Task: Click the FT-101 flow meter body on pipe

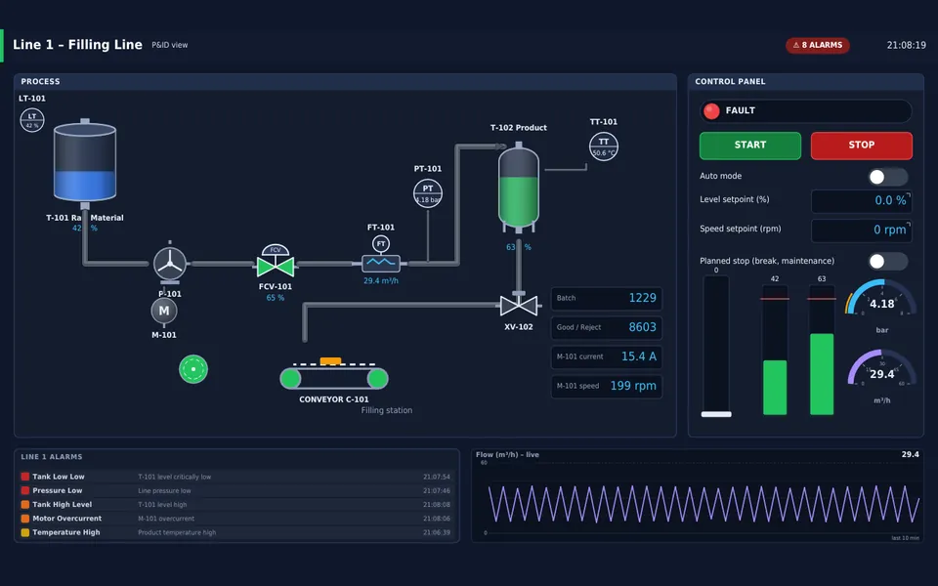Action: pyautogui.click(x=381, y=263)
